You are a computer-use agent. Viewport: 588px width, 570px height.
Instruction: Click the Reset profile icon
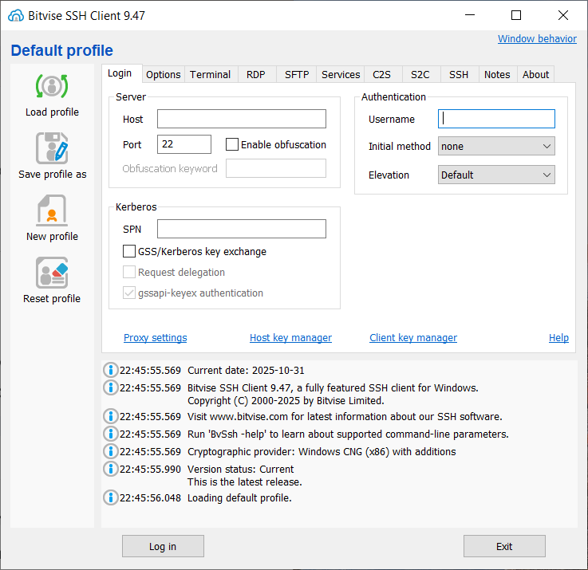(52, 273)
